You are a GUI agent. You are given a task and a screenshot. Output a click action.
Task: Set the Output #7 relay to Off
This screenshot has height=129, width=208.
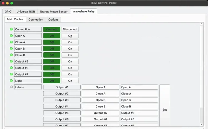tap(52, 74)
